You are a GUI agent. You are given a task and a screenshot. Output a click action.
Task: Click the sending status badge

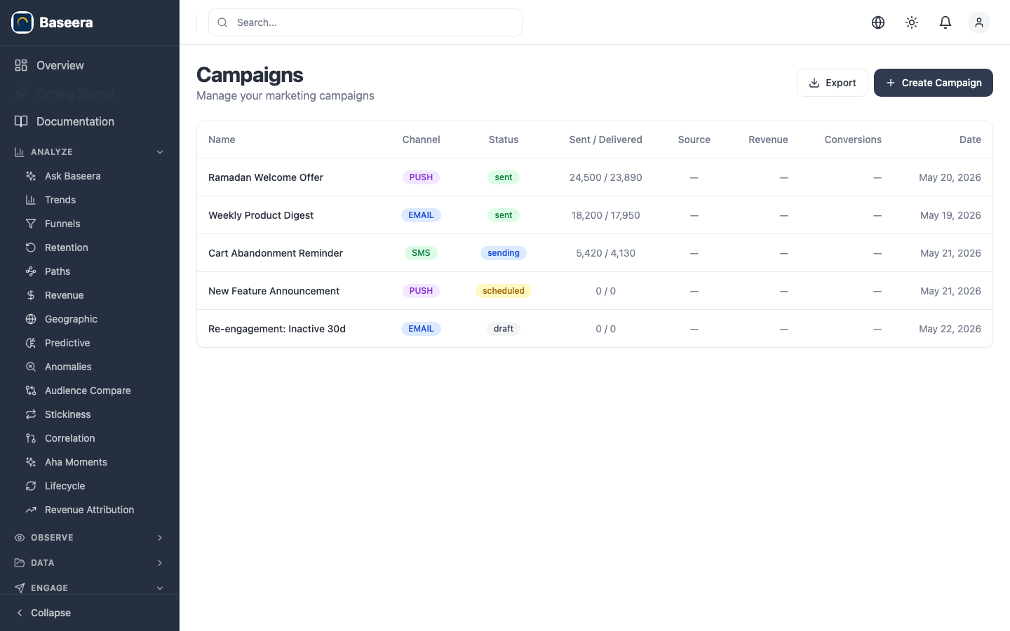point(504,253)
